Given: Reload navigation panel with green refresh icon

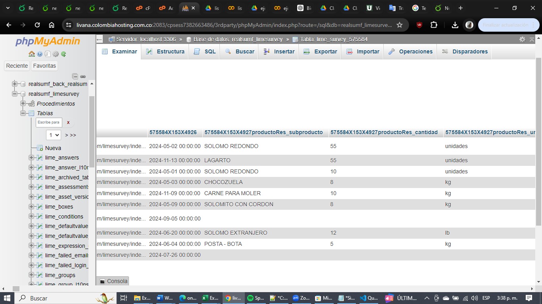Looking at the screenshot, I should click(63, 54).
